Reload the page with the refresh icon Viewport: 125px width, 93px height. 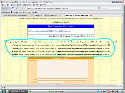(12, 8)
